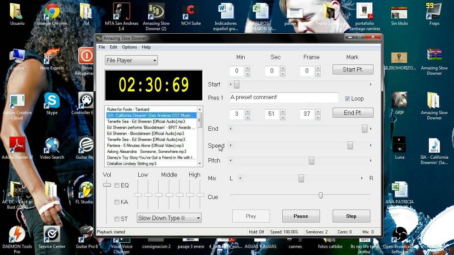This screenshot has height=255, width=454.
Task: Enable the EQ checkbox
Action: click(117, 185)
